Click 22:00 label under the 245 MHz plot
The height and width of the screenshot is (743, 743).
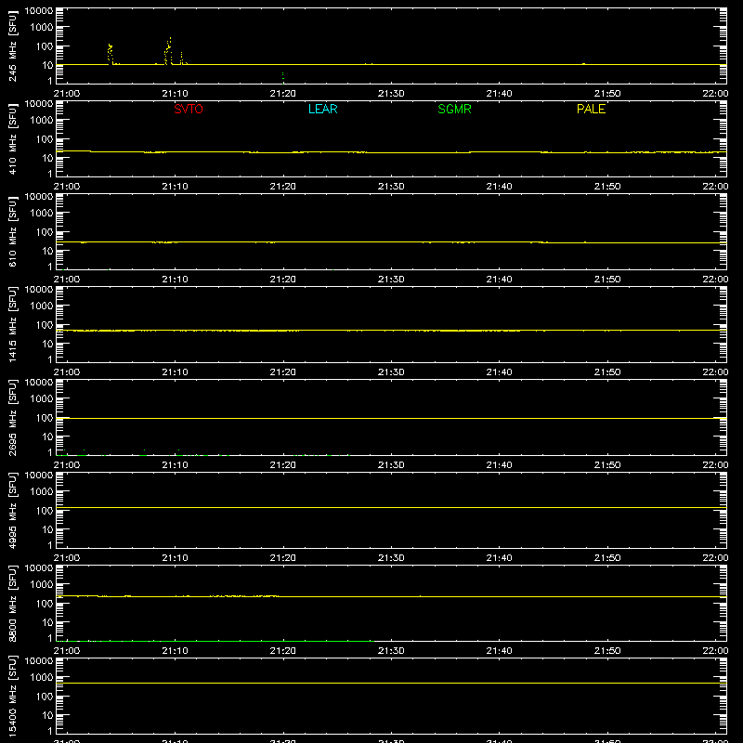(x=715, y=94)
